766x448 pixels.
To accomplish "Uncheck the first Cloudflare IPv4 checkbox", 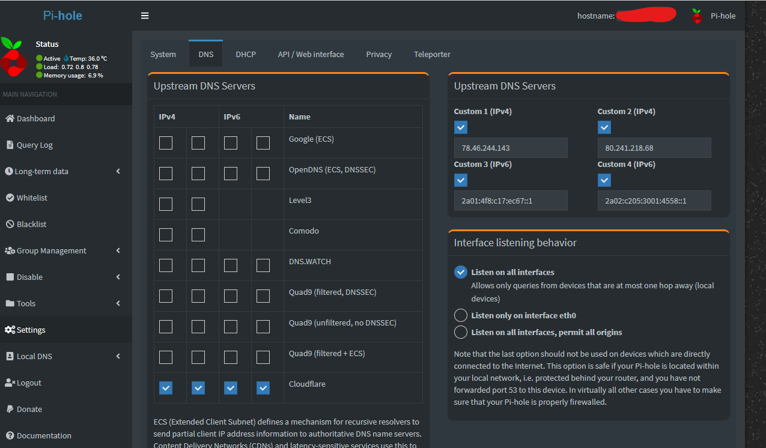I will (x=166, y=388).
